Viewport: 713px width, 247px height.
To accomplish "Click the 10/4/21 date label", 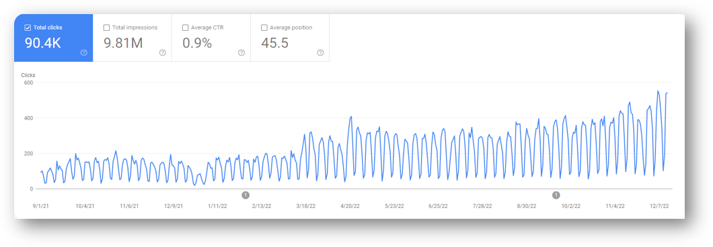I will [x=85, y=206].
